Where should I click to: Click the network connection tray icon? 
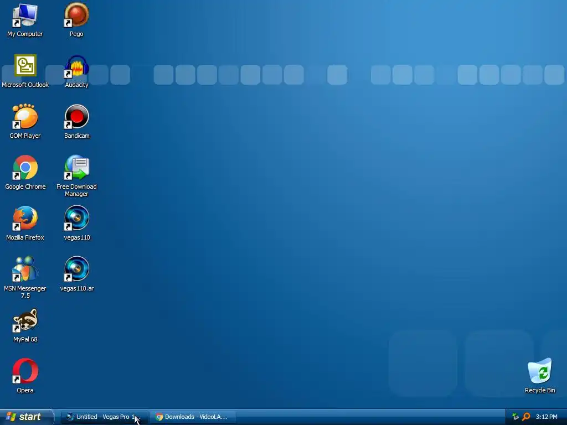point(516,417)
